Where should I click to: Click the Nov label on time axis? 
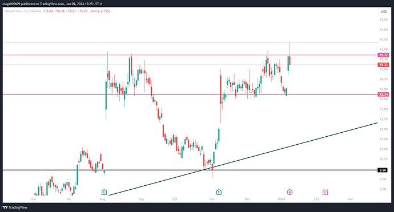(212, 199)
